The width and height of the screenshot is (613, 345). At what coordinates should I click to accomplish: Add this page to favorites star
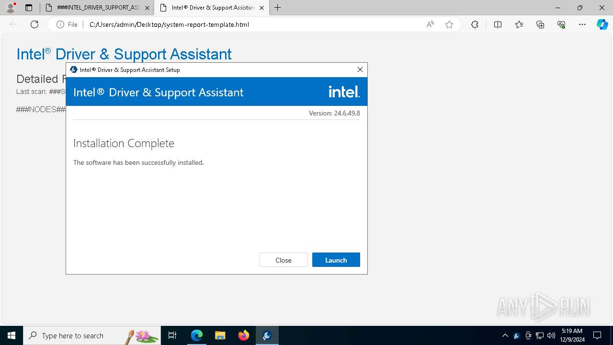pyautogui.click(x=449, y=24)
